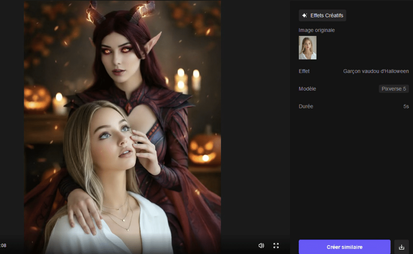The width and height of the screenshot is (413, 254).
Task: Enter fullscreen mode for the video
Action: (x=276, y=246)
